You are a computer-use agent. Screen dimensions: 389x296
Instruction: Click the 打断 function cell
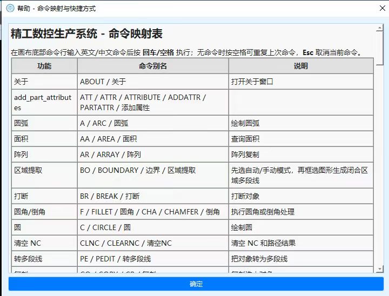(44, 196)
